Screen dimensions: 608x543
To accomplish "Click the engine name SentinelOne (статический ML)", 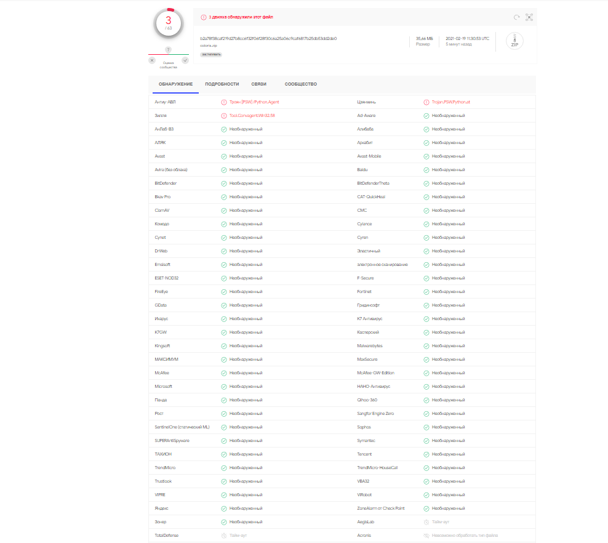I will tap(182, 427).
